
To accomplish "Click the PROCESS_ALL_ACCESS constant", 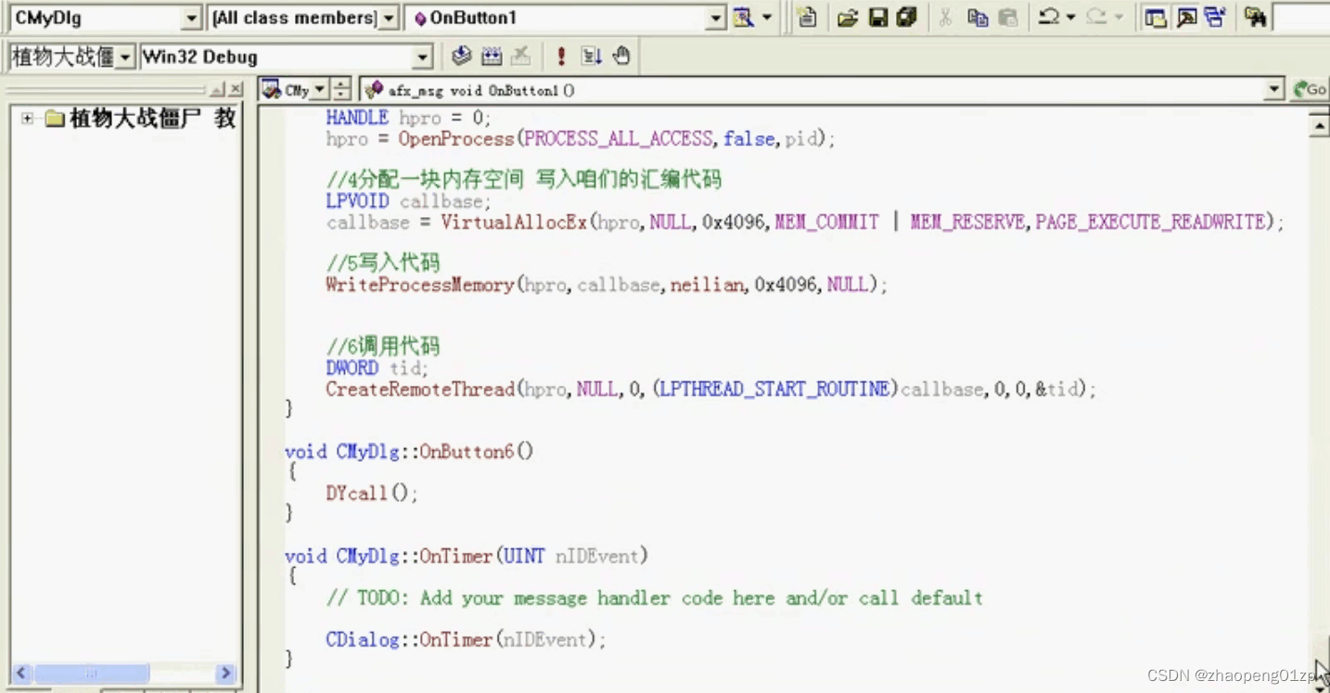I will coord(619,139).
